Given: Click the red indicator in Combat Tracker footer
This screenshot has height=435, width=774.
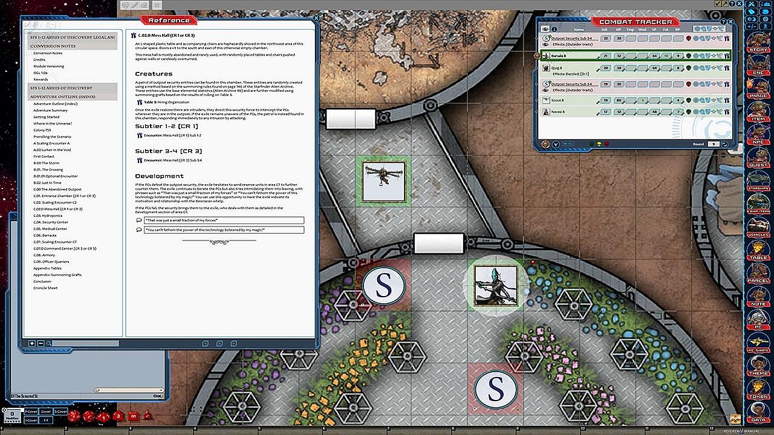Looking at the screenshot, I should pyautogui.click(x=607, y=144).
